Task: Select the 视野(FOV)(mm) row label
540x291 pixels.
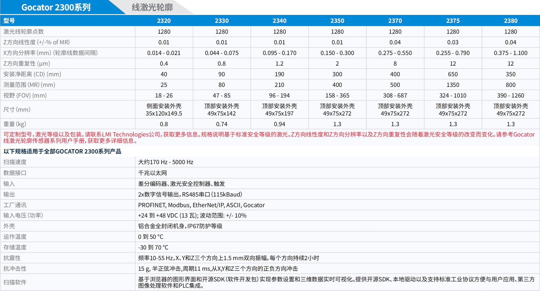Action: 25,95
